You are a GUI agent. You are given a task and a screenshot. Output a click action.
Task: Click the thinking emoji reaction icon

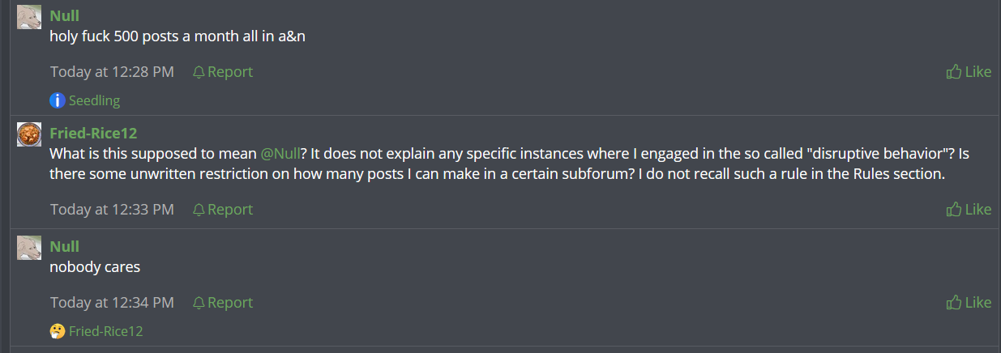(x=57, y=331)
